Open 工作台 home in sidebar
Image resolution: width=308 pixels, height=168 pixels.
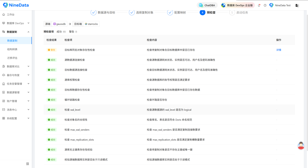[11, 15]
